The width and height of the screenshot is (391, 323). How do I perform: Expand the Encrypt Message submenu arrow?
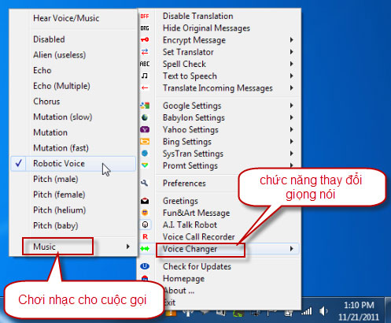pos(292,40)
